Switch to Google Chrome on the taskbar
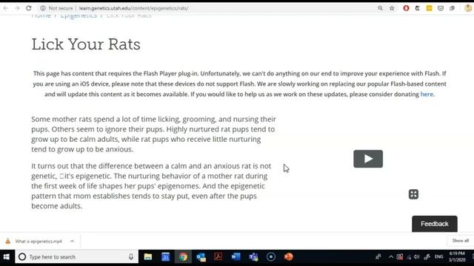Image resolution: width=474 pixels, height=266 pixels. click(x=183, y=257)
